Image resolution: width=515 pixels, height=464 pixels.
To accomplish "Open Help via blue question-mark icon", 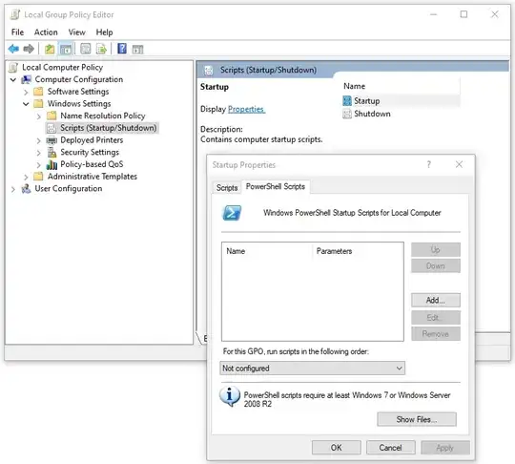I will coord(122,49).
